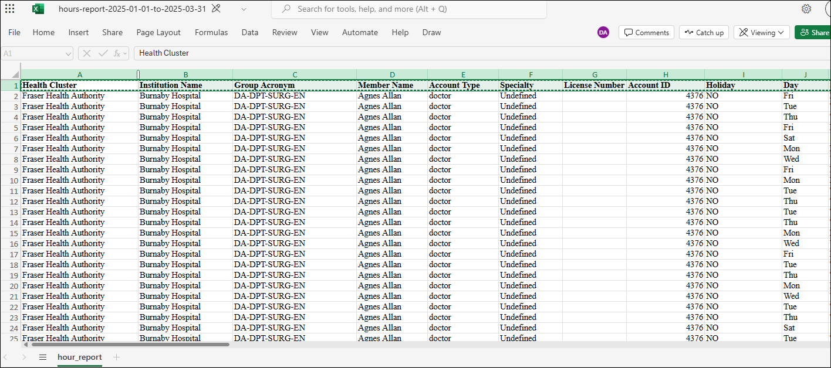This screenshot has width=831, height=368.
Task: Select column H header
Action: [x=666, y=74]
